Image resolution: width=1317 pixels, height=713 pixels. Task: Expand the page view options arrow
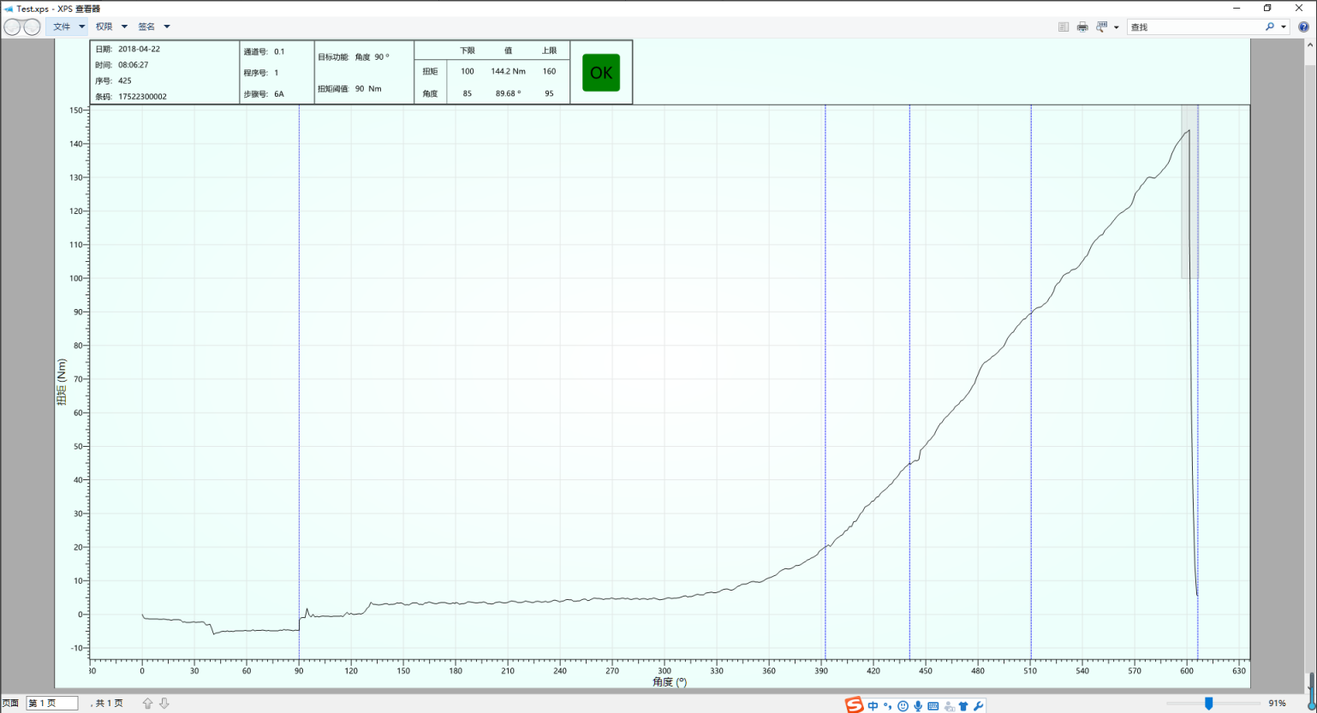click(x=1117, y=27)
